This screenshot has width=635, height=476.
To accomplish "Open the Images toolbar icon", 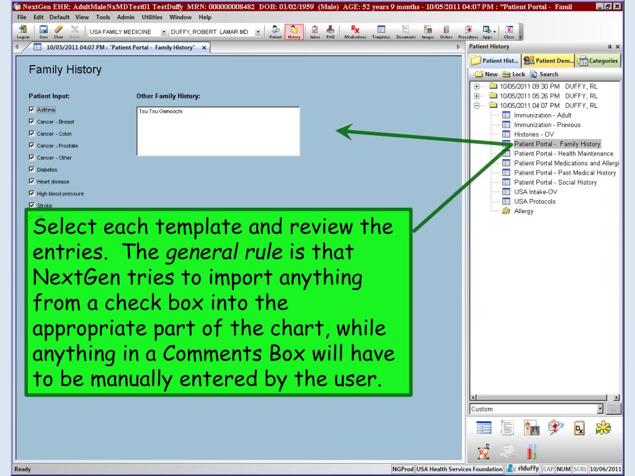I will tap(428, 32).
